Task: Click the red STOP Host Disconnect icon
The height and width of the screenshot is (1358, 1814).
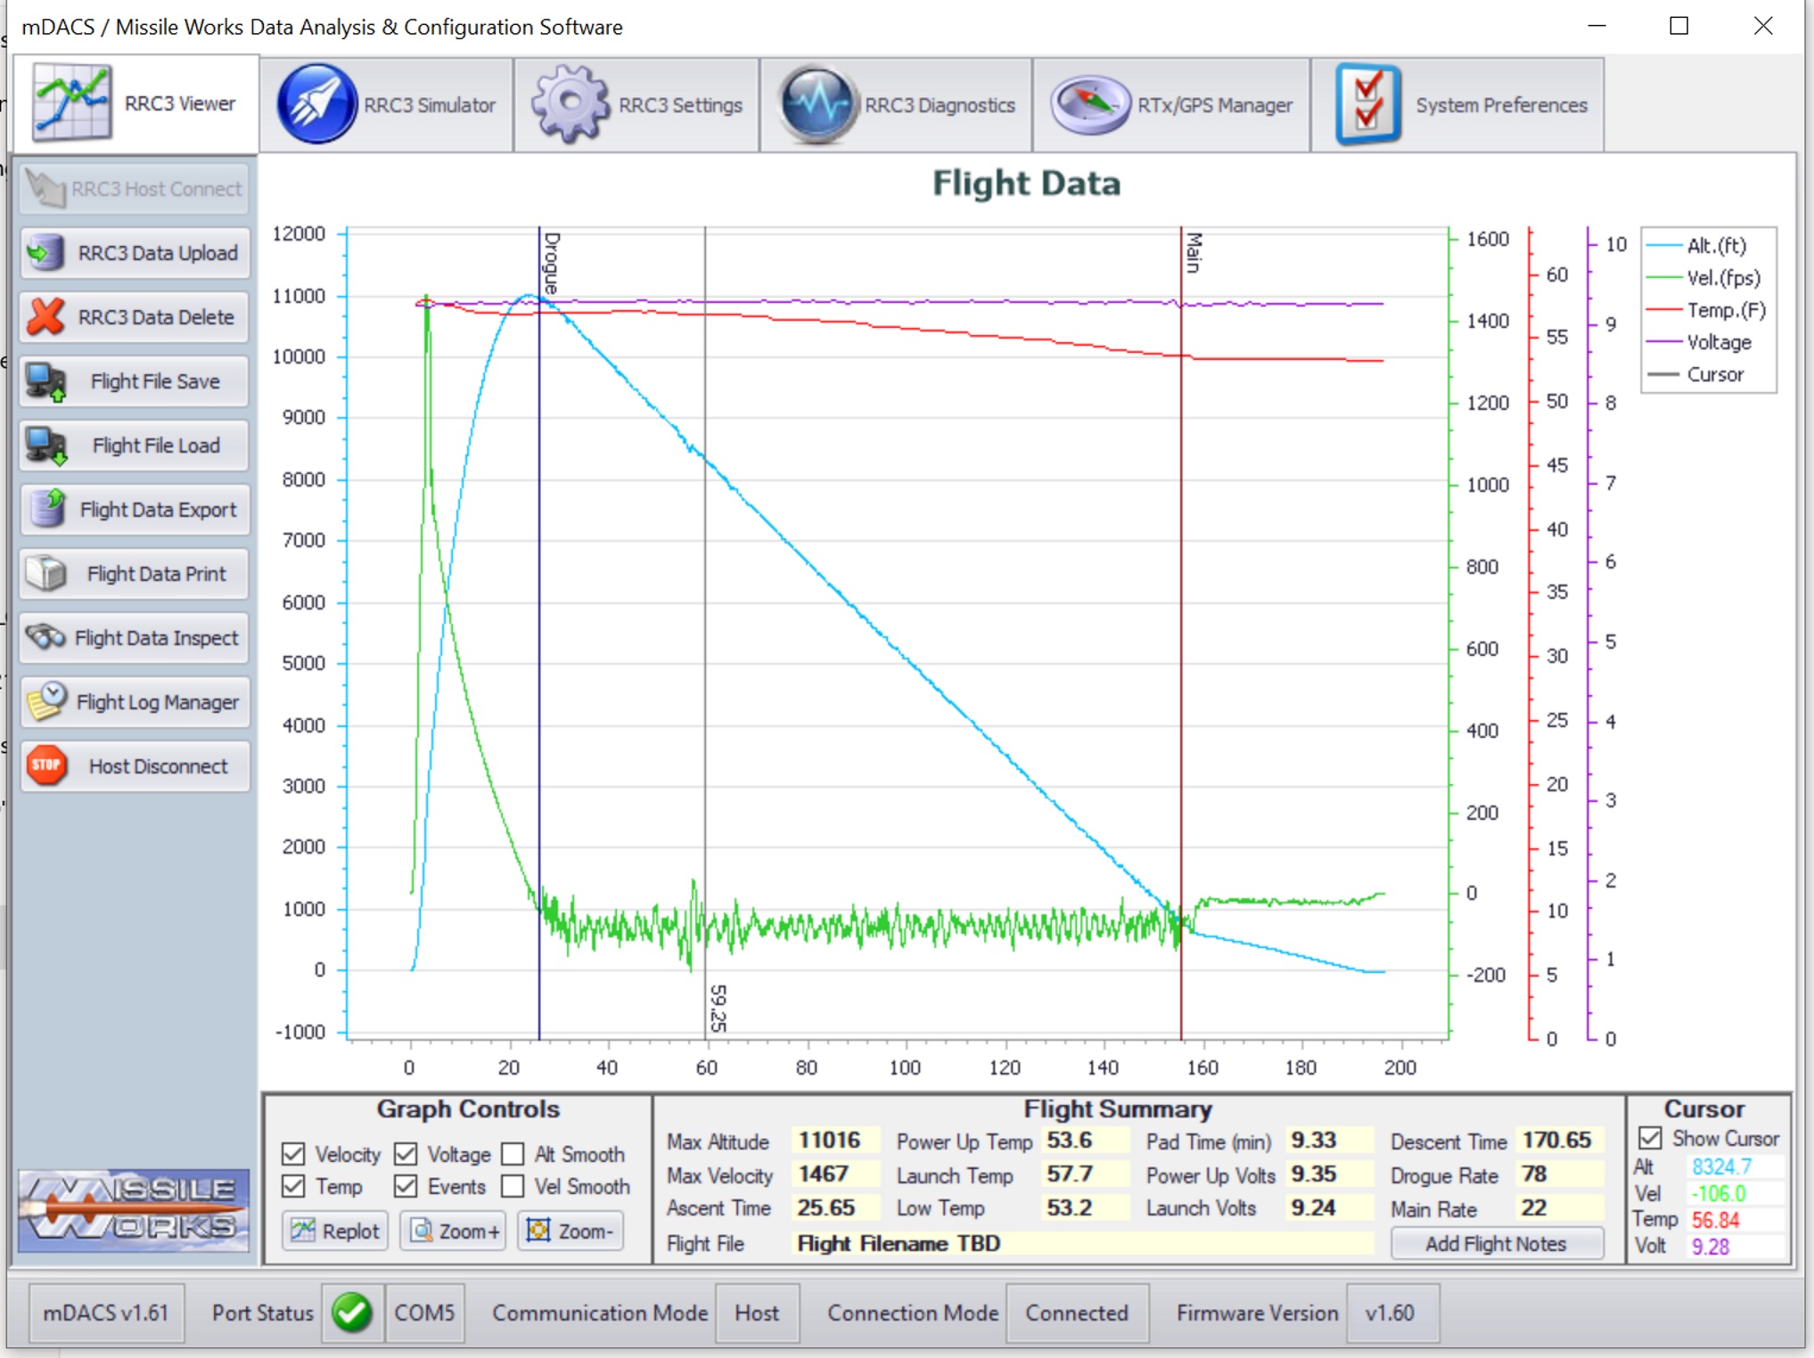Action: (45, 766)
